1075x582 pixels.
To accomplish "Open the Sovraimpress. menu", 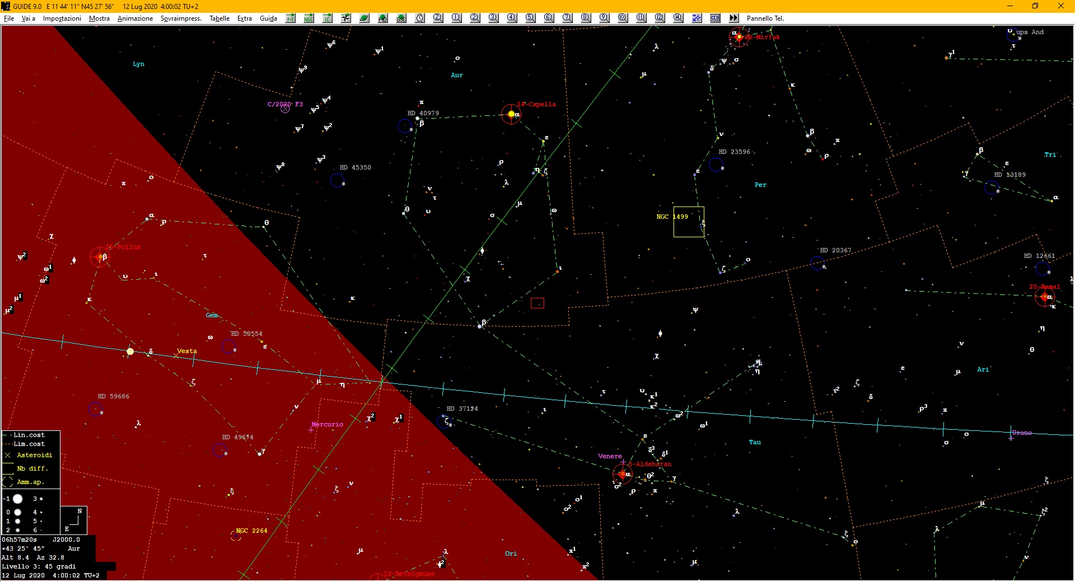I will tap(181, 18).
